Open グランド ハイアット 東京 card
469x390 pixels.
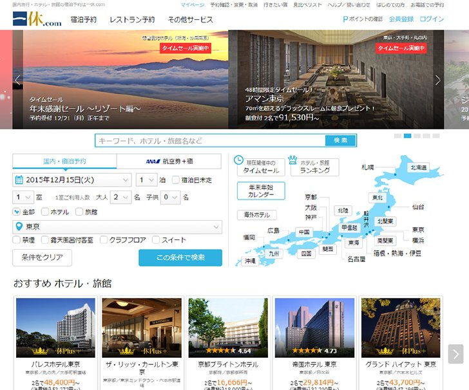[x=401, y=343]
